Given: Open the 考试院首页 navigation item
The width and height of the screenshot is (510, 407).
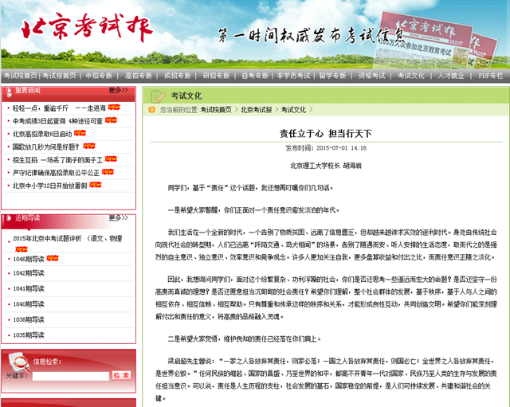Looking at the screenshot, I should coord(19,76).
